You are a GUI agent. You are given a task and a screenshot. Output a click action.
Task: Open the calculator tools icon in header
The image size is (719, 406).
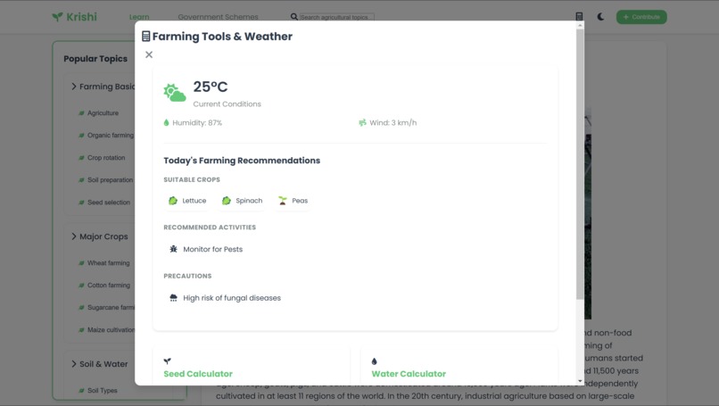point(579,17)
